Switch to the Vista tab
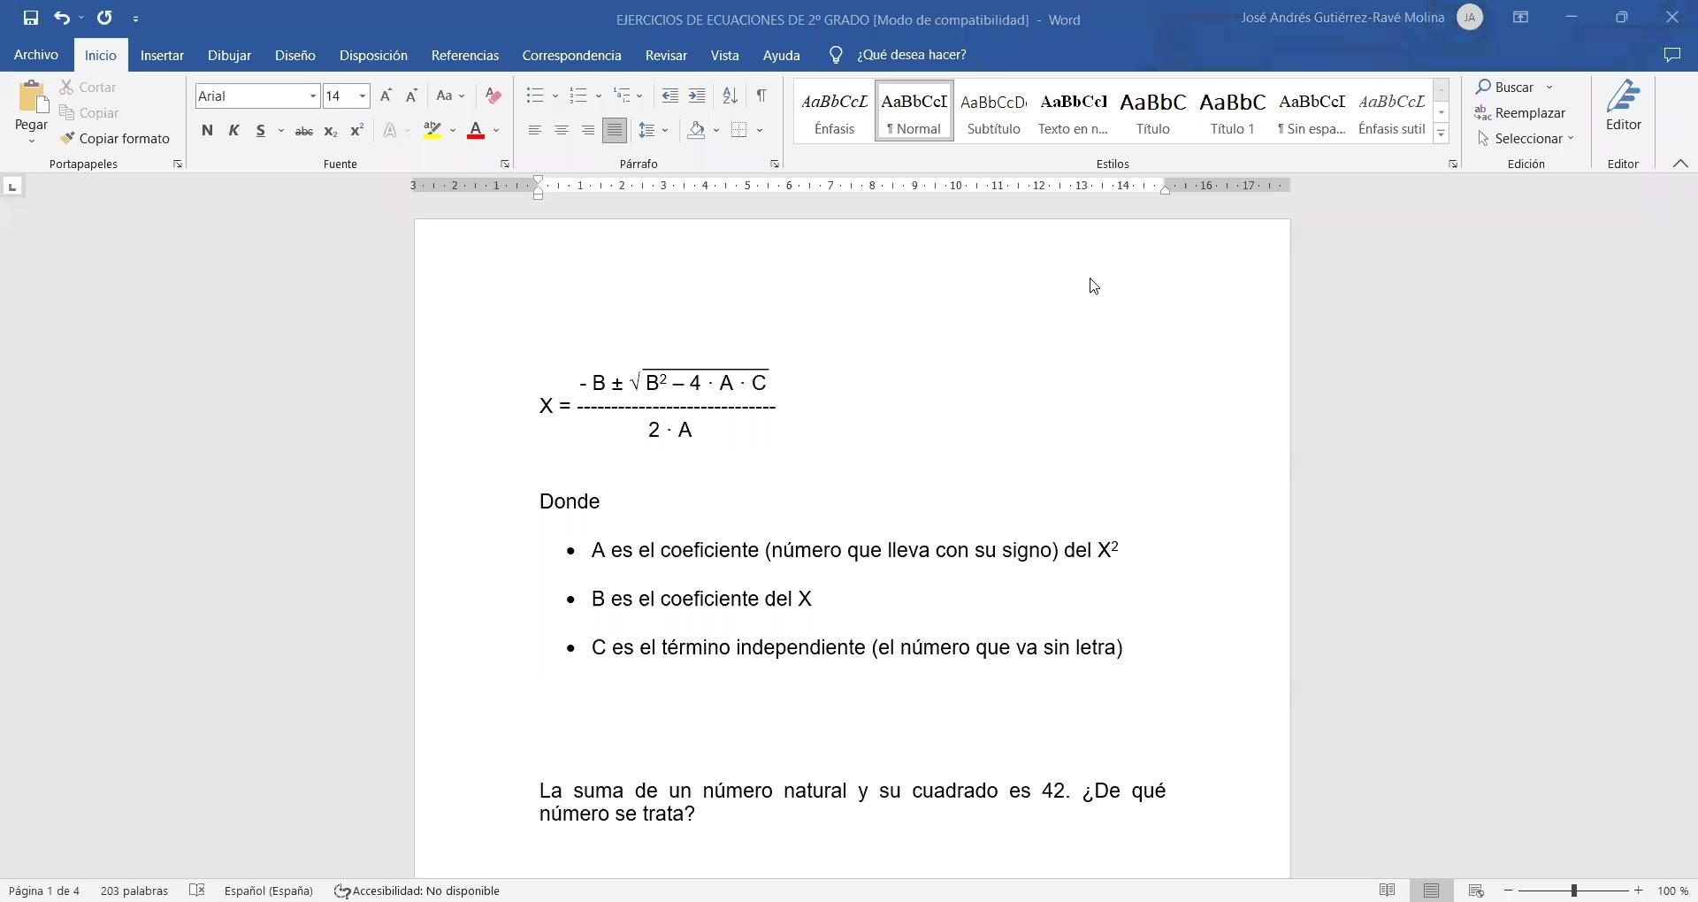This screenshot has height=902, width=1698. (x=724, y=55)
